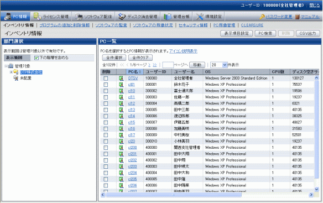Click the PC status icon beside cl200
This screenshot has width=323, height=203.
click(121, 148)
